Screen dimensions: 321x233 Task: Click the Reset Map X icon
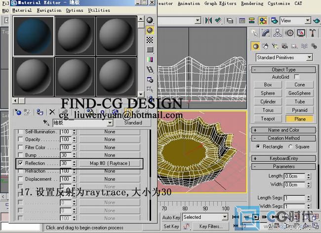[x=52, y=112]
